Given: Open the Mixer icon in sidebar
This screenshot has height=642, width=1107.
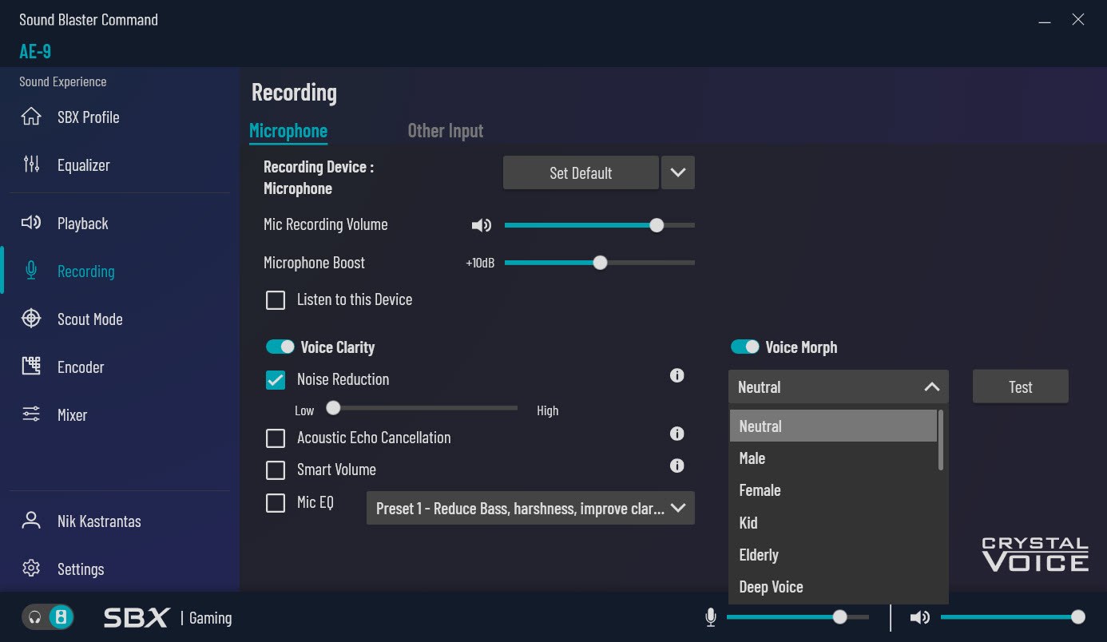Looking at the screenshot, I should click(31, 414).
